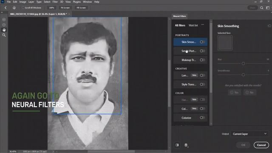
Task: Select the Zoom In tool in left toolbar
Action: pyautogui.click(x=4, y=20)
